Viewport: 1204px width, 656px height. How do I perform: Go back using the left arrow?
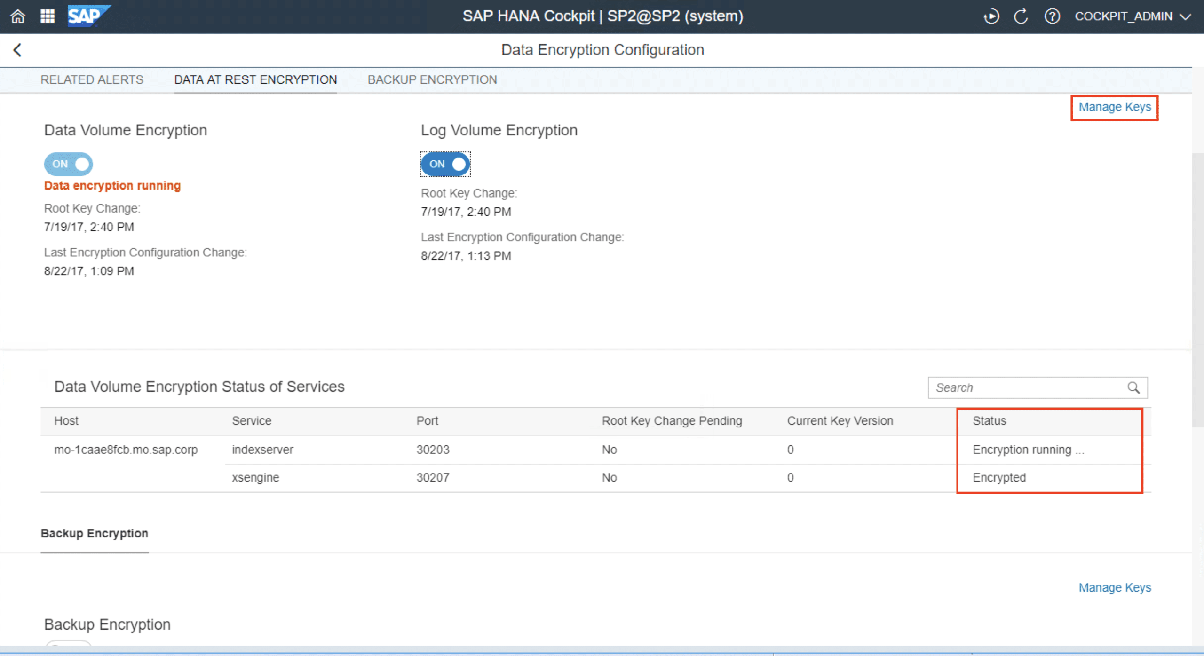click(x=18, y=50)
